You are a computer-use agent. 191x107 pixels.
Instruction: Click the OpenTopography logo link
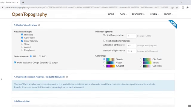(x=29, y=14)
